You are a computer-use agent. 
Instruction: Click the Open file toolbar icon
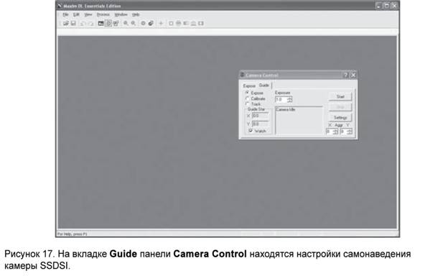[x=66, y=23]
